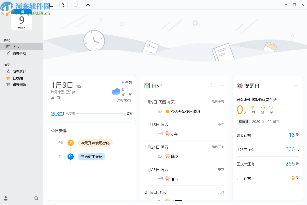Add new reminder day plus icon
Image resolution: width=307 pixels, height=205 pixels.
coord(296,86)
